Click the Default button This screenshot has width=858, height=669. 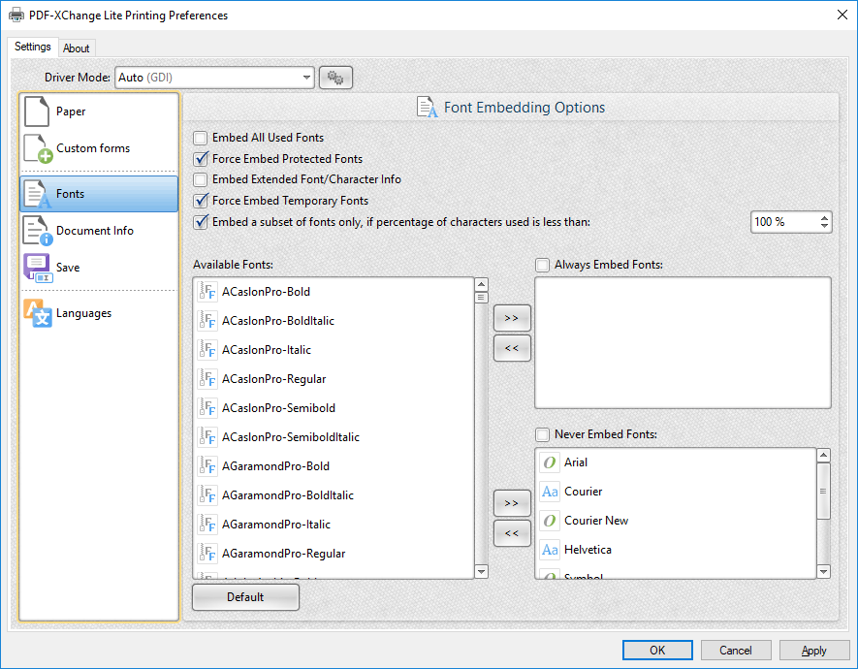pos(245,597)
